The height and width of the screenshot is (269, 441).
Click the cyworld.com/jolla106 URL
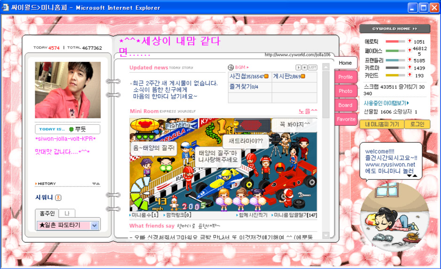pyautogui.click(x=298, y=55)
